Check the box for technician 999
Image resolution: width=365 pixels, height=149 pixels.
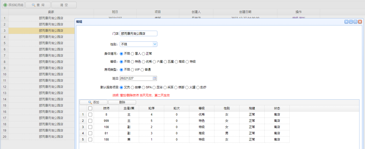pyautogui.click(x=90, y=121)
